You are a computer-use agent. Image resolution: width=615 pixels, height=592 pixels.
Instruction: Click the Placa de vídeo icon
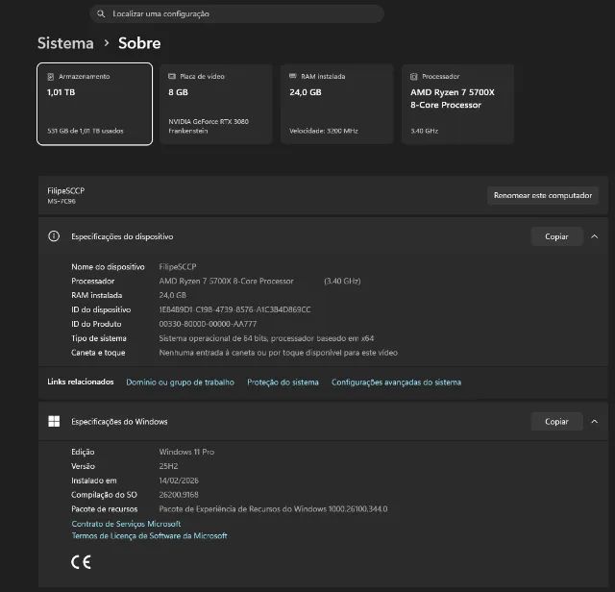point(172,76)
